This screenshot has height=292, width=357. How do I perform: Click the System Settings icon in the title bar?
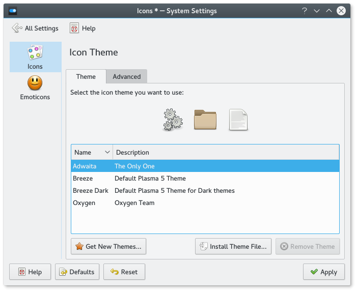(13, 11)
